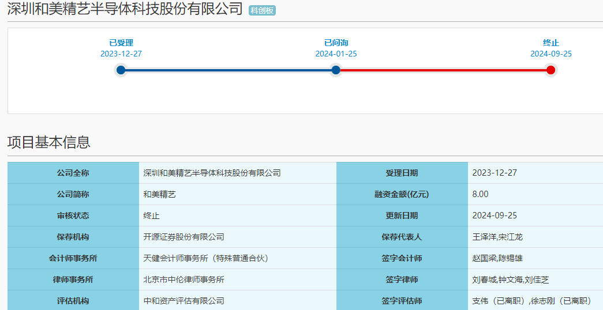Click the 更新日期 header cell
Image resolution: width=603 pixels, height=310 pixels.
coord(402,216)
